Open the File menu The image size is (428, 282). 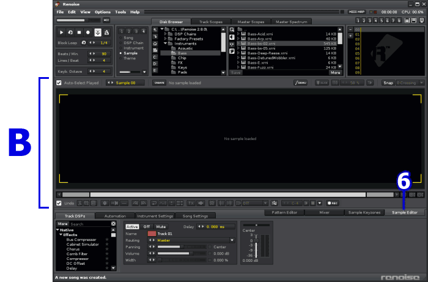coord(60,12)
